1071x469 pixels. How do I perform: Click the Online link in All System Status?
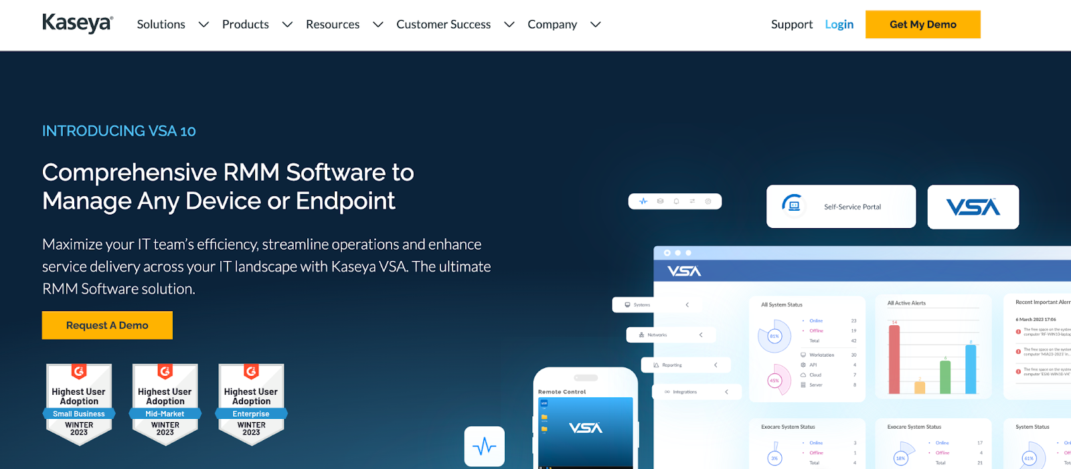pos(816,320)
